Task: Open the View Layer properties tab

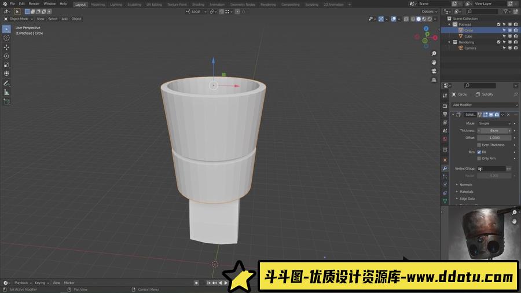Action: click(445, 123)
